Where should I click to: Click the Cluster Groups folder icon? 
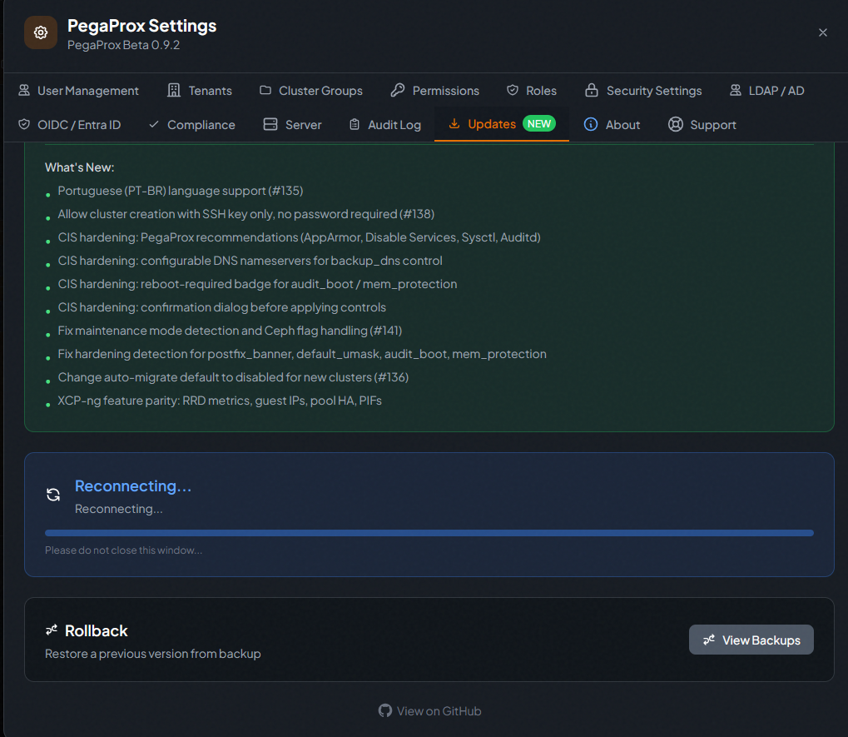[265, 91]
